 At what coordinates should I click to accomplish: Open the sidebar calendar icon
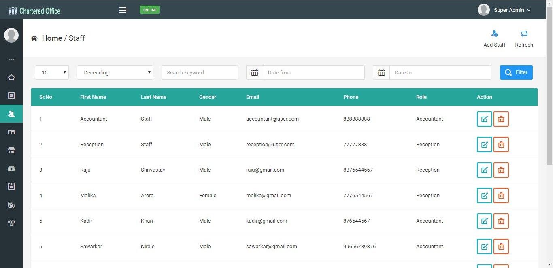(11, 187)
